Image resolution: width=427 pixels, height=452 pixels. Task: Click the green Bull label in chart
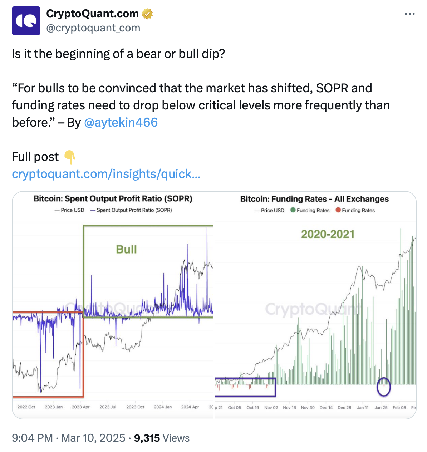coord(126,249)
